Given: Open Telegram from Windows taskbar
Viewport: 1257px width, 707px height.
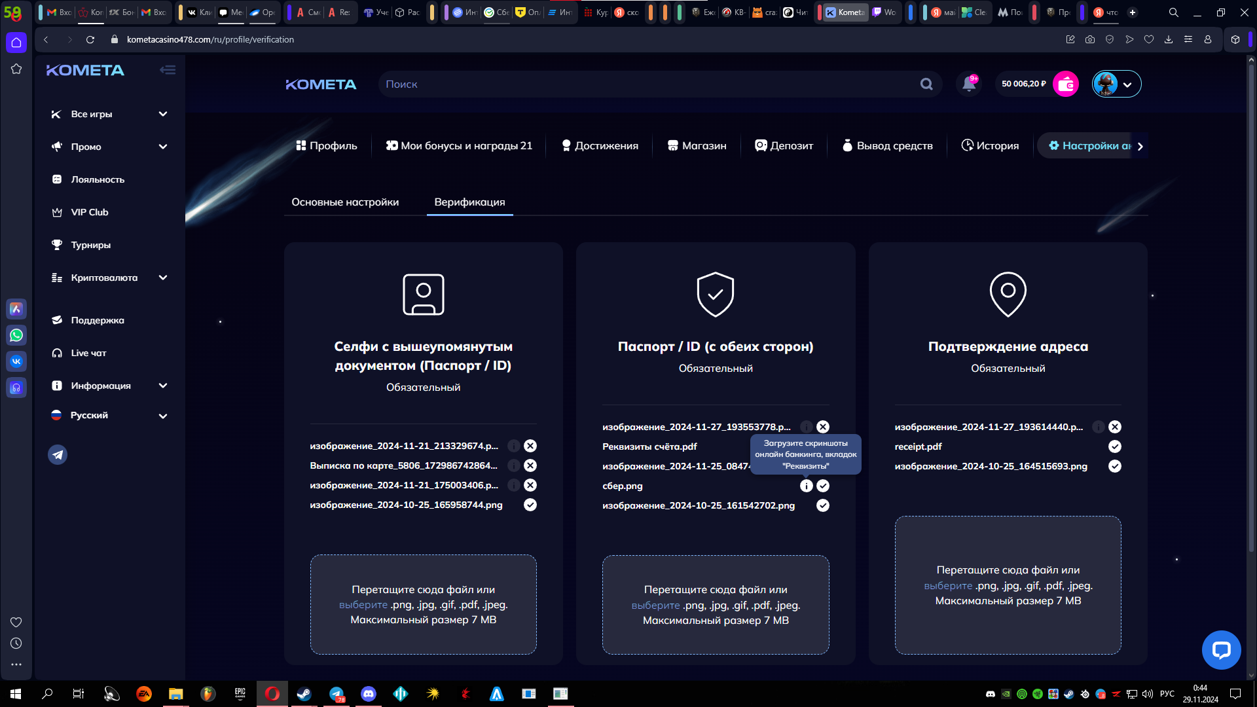Looking at the screenshot, I should 337,694.
